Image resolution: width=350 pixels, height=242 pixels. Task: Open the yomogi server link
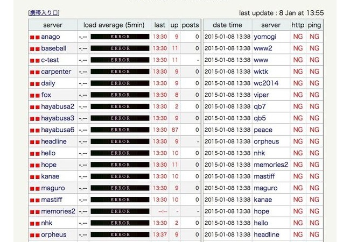265,37
